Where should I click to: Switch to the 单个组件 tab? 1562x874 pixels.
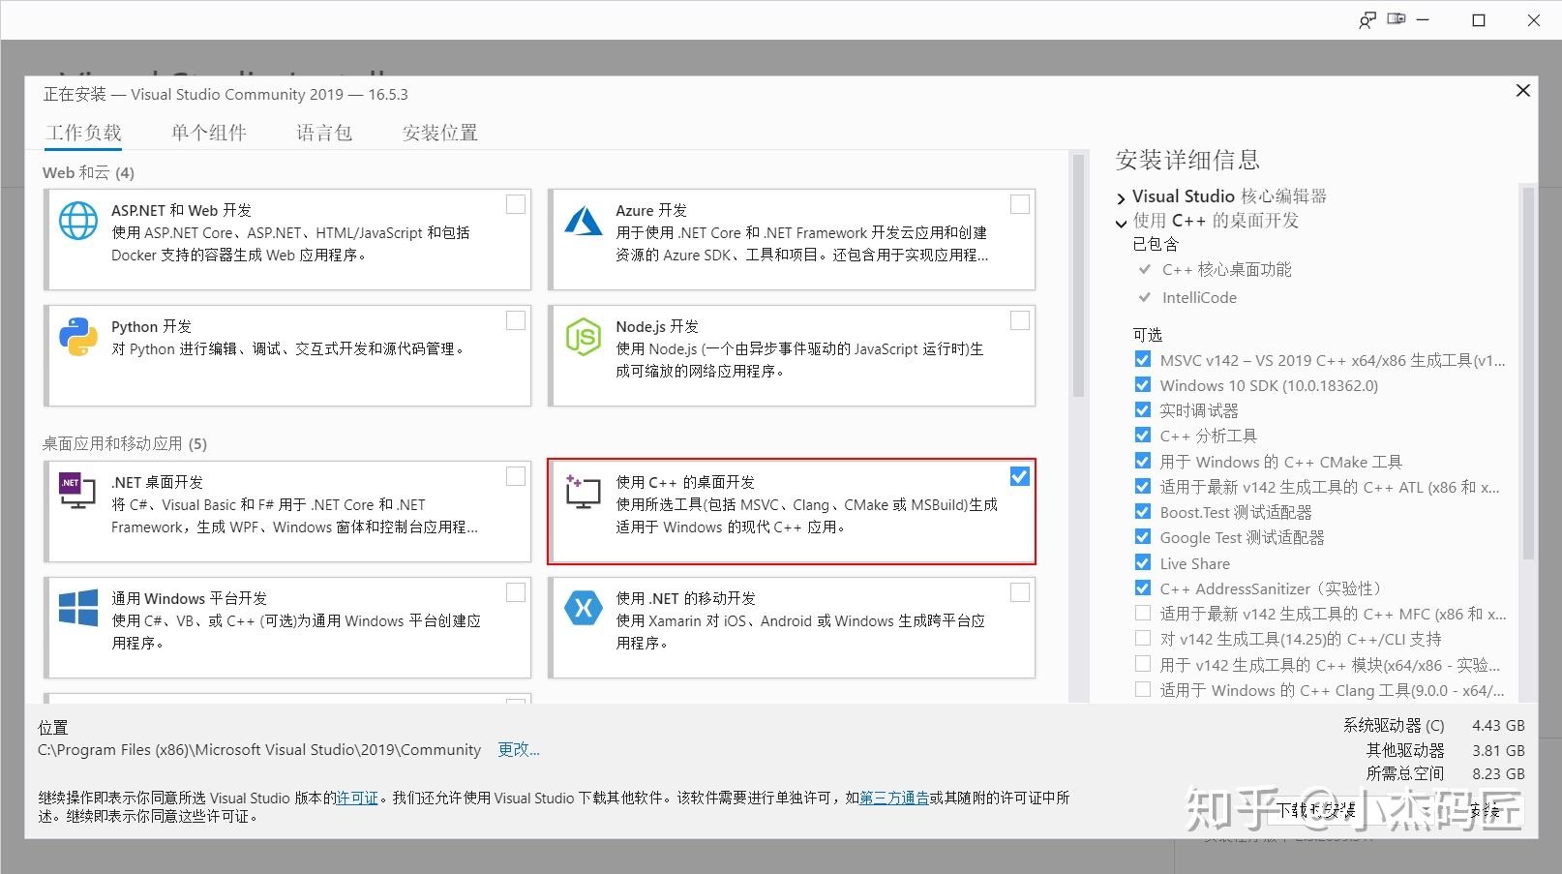click(209, 133)
